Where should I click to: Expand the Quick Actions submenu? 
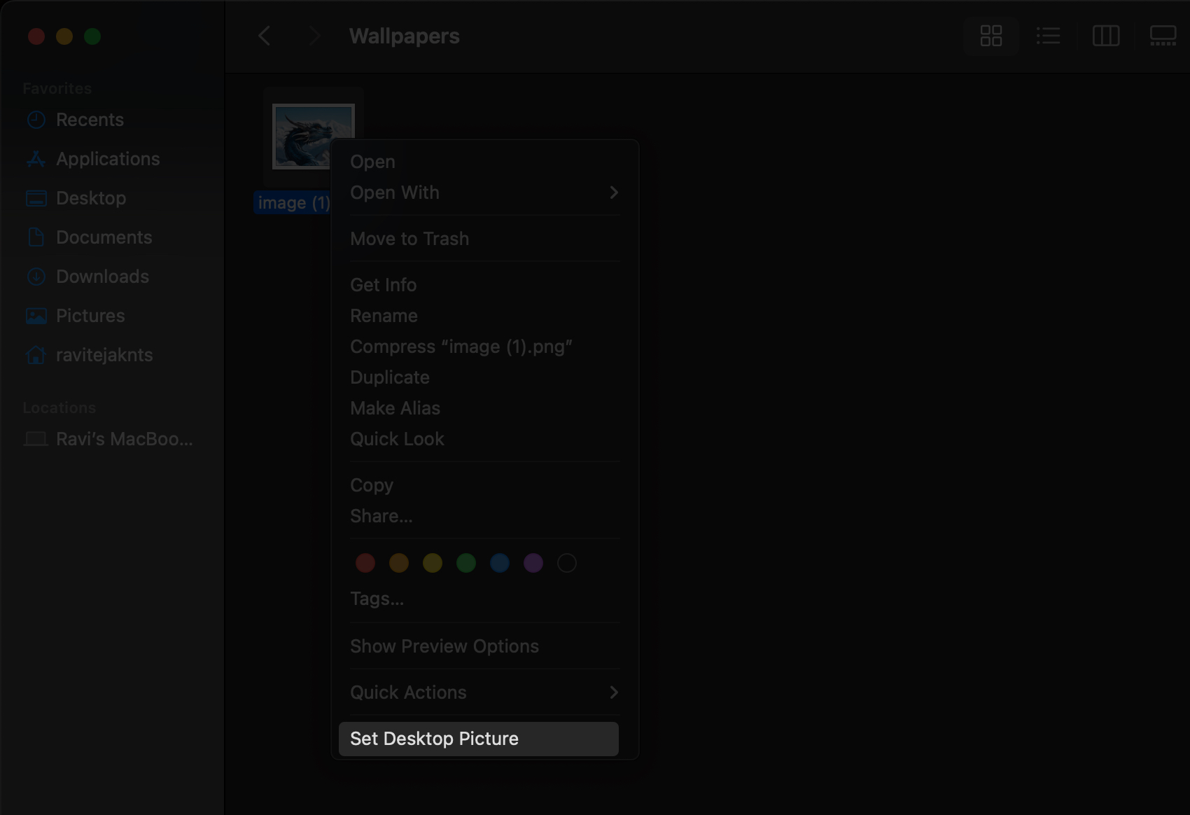click(484, 692)
